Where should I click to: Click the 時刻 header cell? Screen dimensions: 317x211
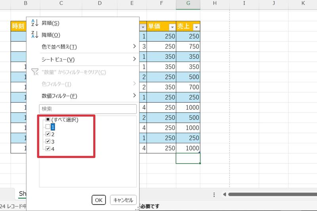tap(18, 26)
